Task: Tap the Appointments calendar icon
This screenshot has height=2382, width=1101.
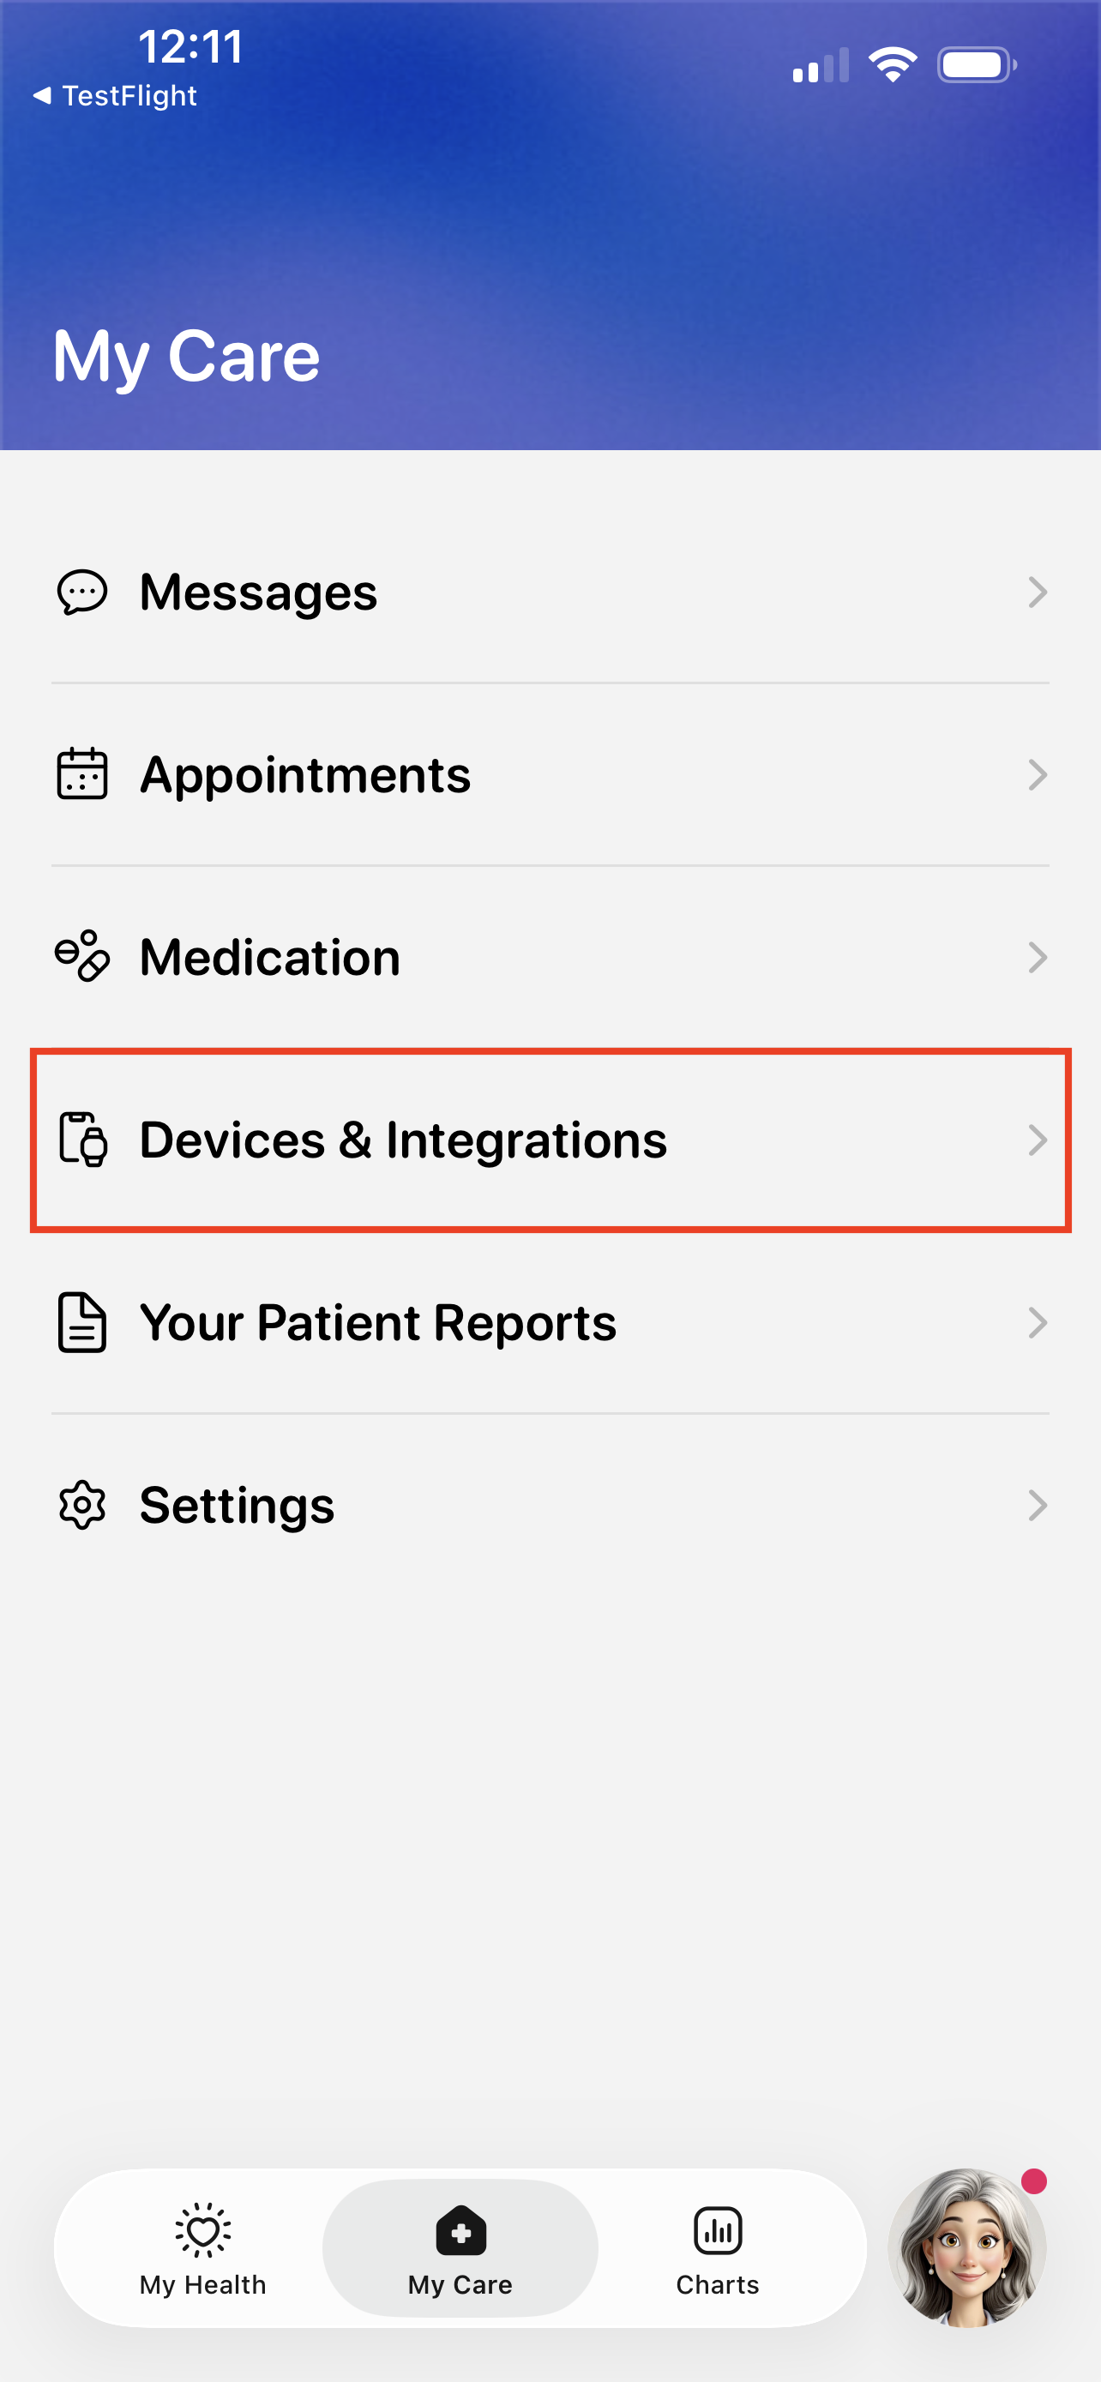Action: 82,774
